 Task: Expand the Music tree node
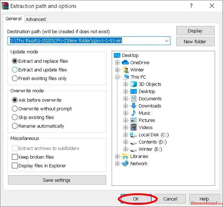pos(125,113)
